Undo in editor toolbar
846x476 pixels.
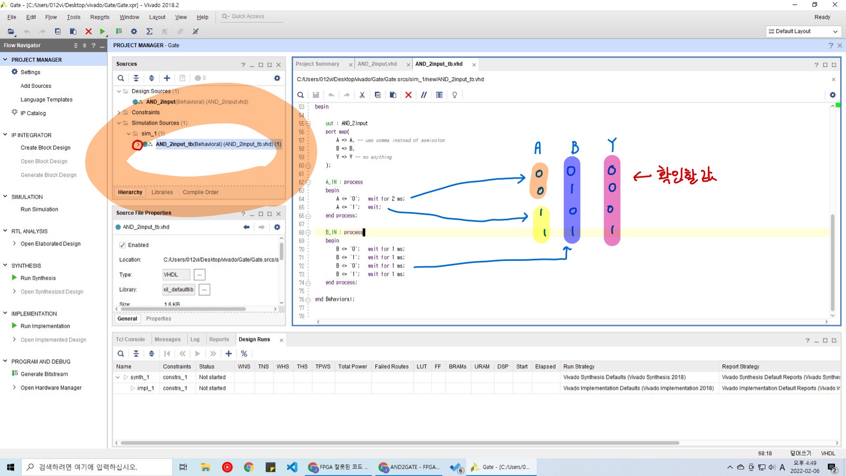coord(331,95)
